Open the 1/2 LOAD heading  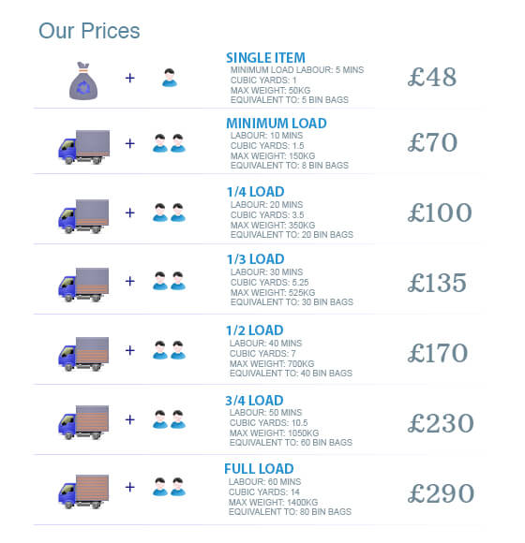pos(255,330)
